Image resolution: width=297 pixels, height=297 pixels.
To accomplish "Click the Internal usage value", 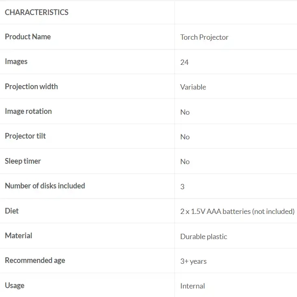I will pos(193,286).
